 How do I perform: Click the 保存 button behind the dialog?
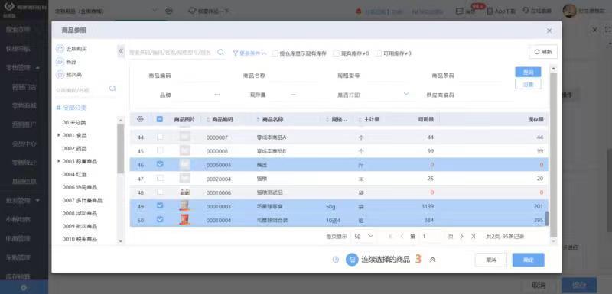click(579, 285)
